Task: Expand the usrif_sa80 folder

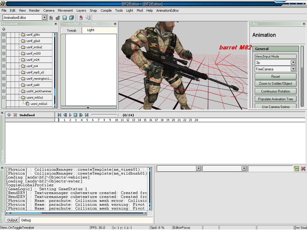Action: 4,85
